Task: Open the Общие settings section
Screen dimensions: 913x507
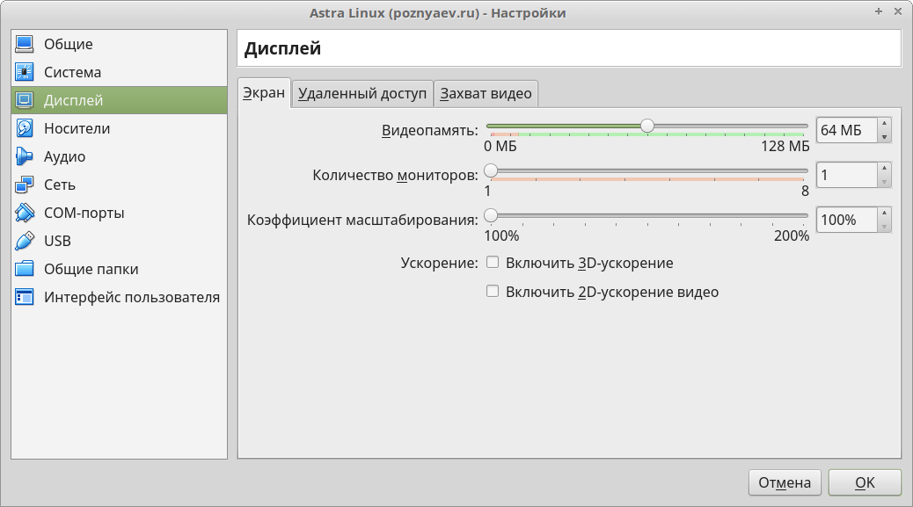Action: [x=119, y=44]
